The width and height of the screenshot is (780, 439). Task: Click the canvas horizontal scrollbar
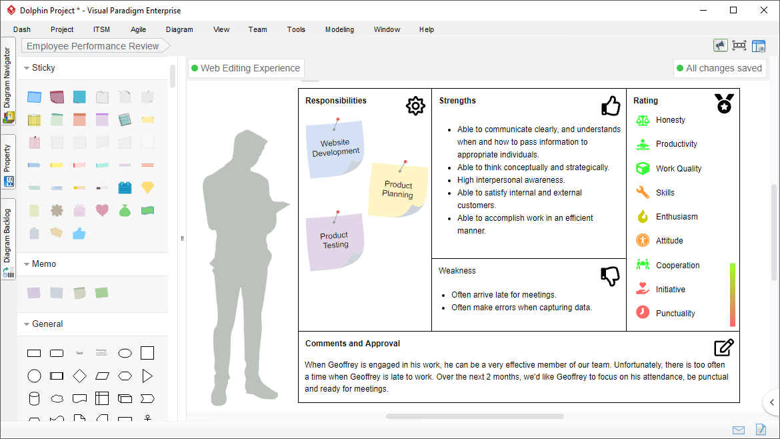pyautogui.click(x=475, y=416)
